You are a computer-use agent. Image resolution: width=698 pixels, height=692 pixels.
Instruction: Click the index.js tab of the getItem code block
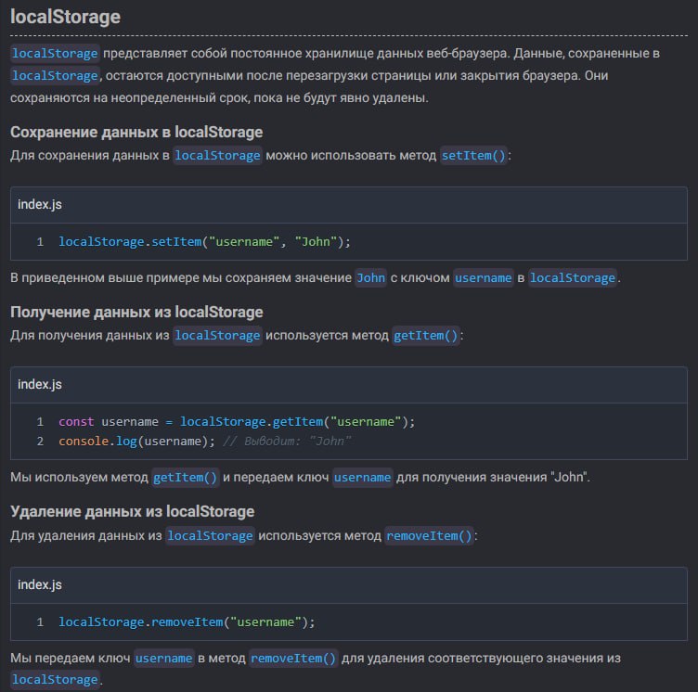(x=40, y=384)
